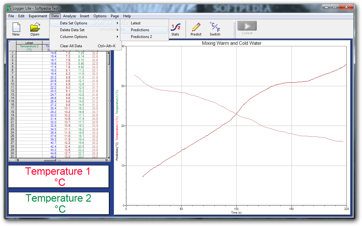Click the Temperature 1 (°C) vertical axis label
This screenshot has height=226, width=362.
pos(117,128)
